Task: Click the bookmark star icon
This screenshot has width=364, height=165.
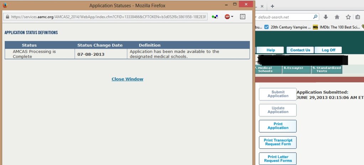Action: [x=348, y=17]
